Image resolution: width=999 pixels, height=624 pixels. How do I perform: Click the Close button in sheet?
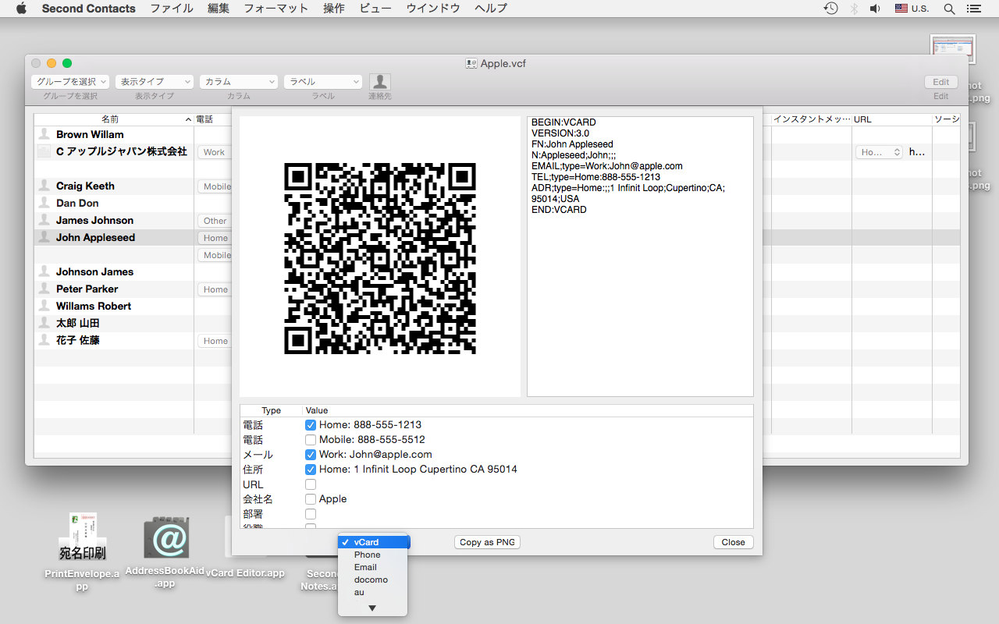coord(733,542)
